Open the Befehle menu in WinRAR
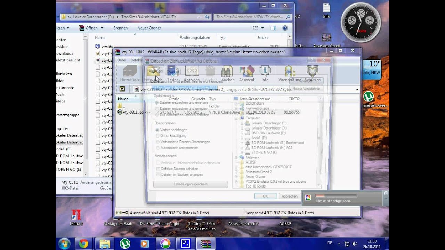 (137, 60)
